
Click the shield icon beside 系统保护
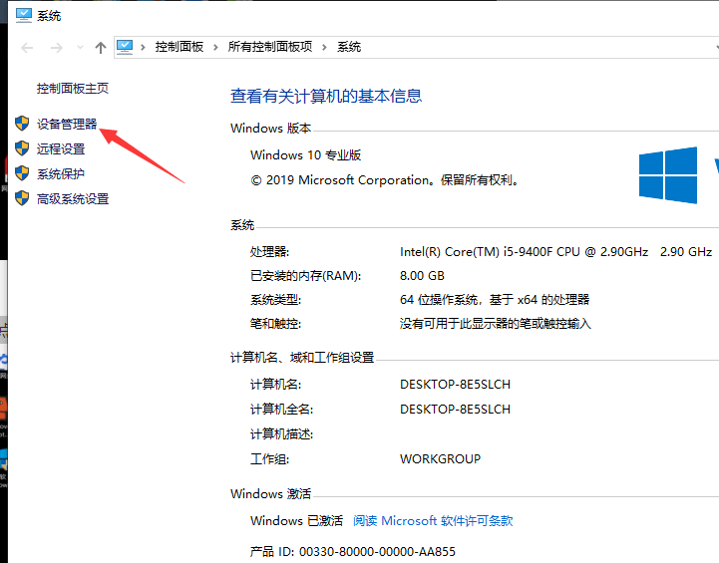[x=22, y=173]
